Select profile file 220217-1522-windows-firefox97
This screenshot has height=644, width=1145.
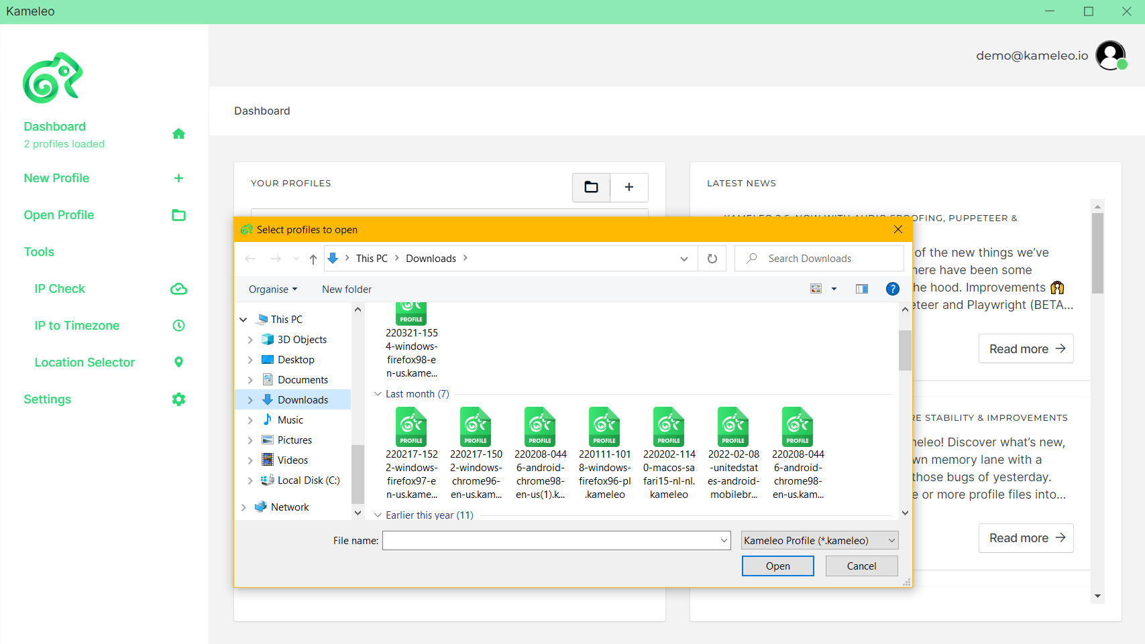[412, 454]
